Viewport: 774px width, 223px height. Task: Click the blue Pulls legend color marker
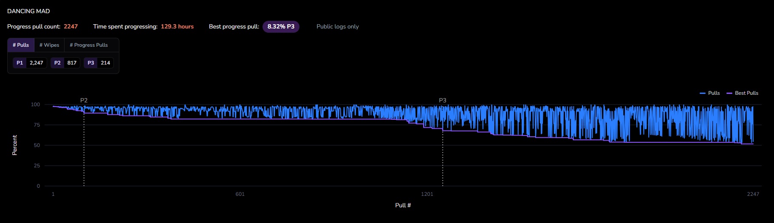pos(703,93)
